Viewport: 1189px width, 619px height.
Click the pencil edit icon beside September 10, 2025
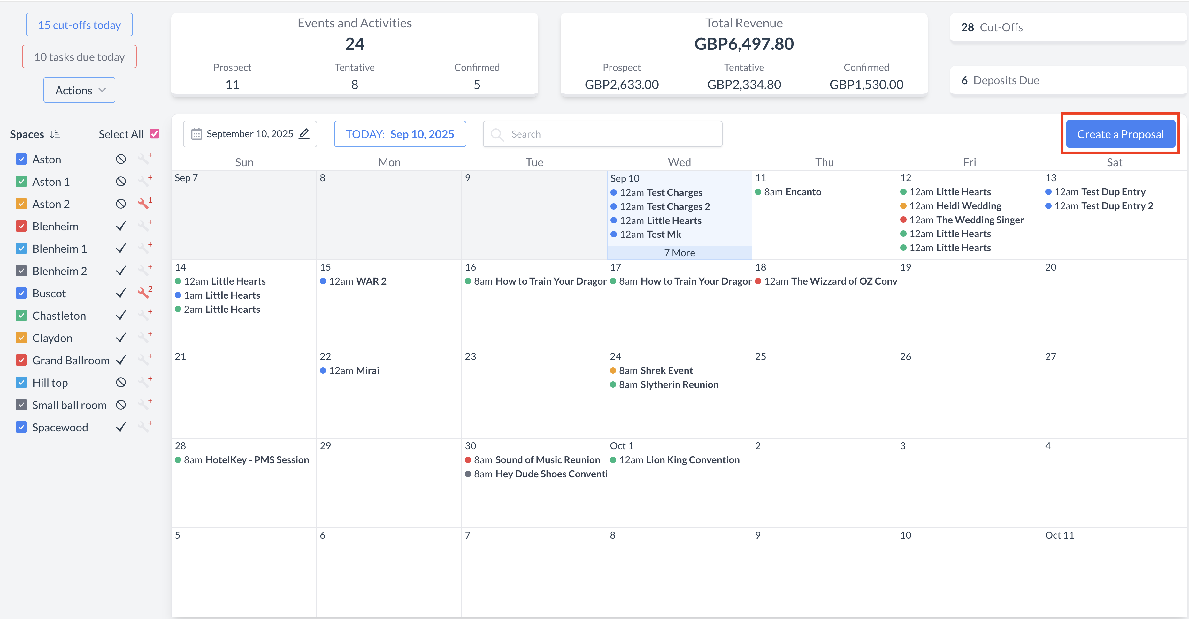point(304,134)
